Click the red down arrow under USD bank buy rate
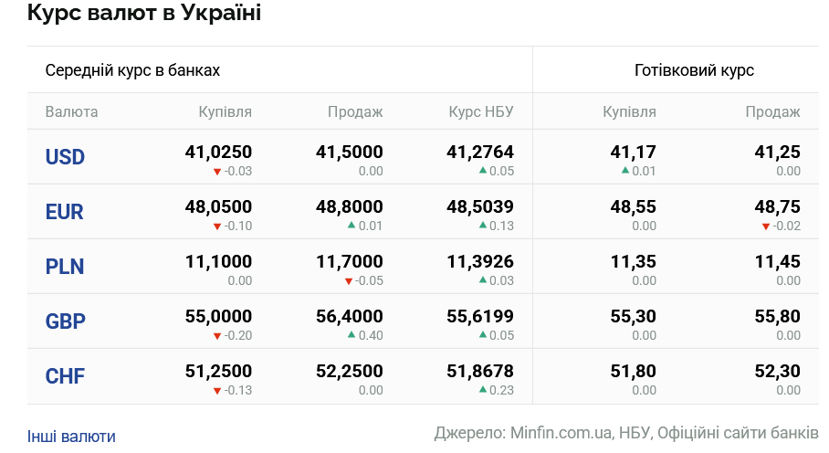Screen dimensions: 829x453 tap(216, 172)
